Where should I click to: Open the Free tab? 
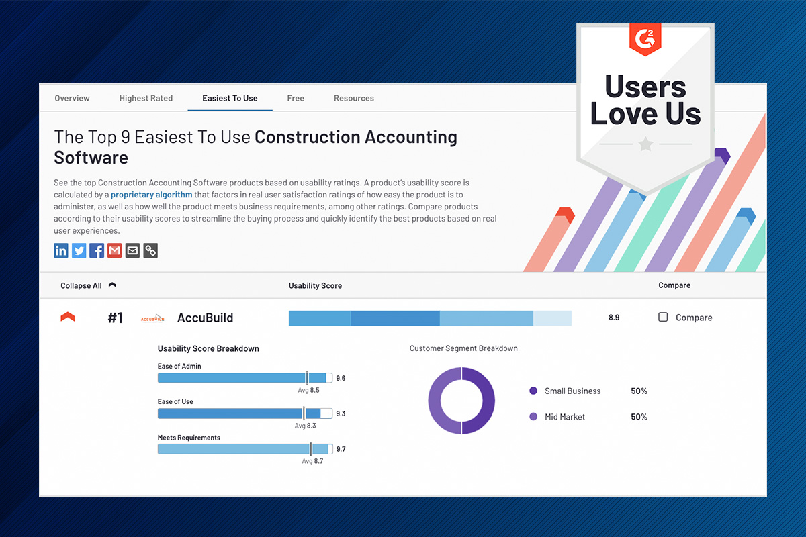click(x=296, y=98)
